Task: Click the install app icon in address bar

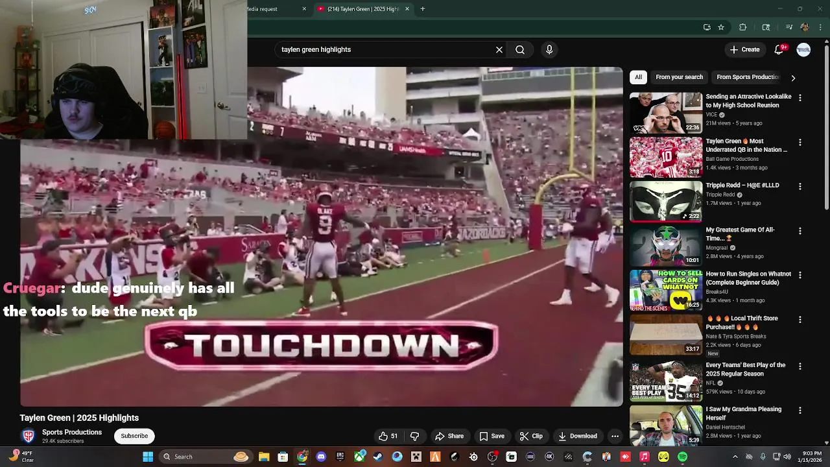Action: pos(707,27)
